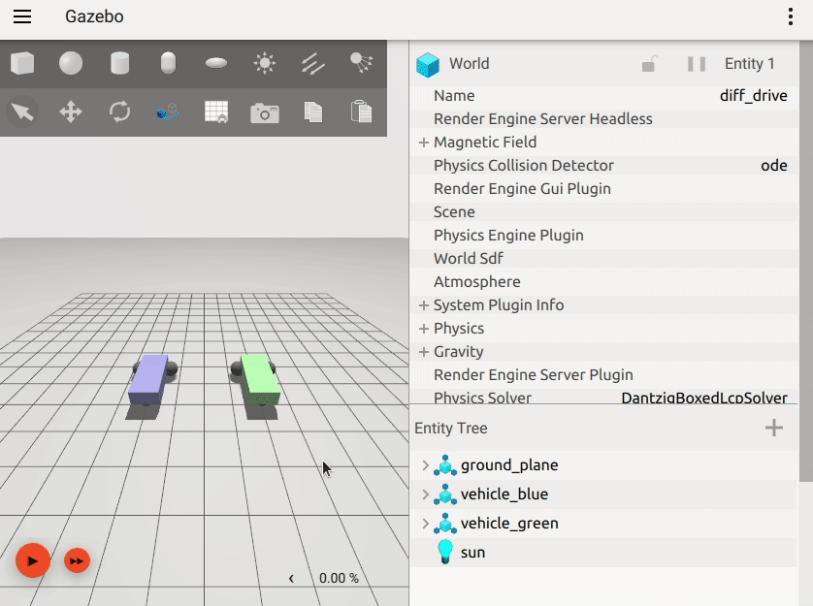813x606 pixels.
Task: Click the World Sdf row
Action: tap(604, 259)
